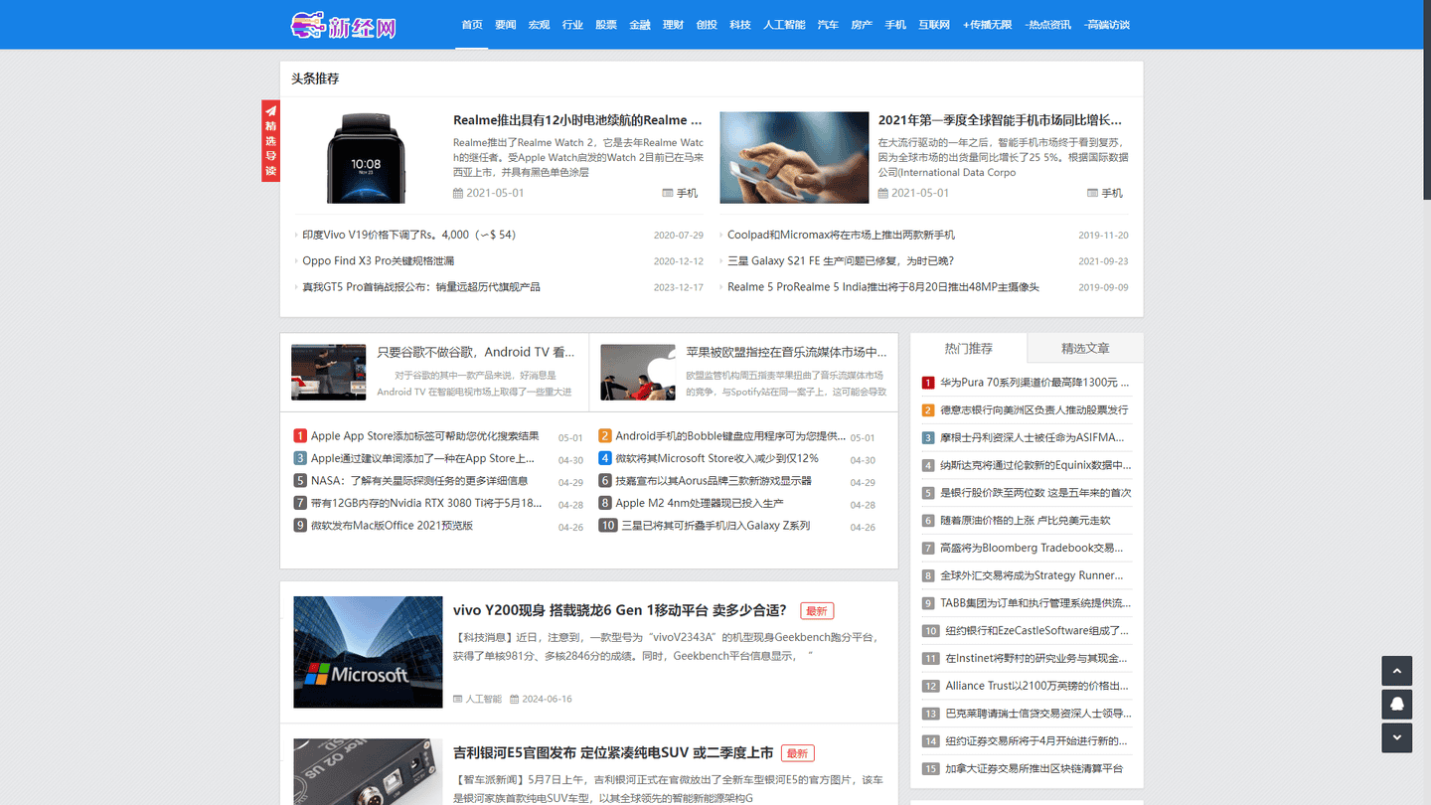Open the QQ contact floating button

(1396, 705)
